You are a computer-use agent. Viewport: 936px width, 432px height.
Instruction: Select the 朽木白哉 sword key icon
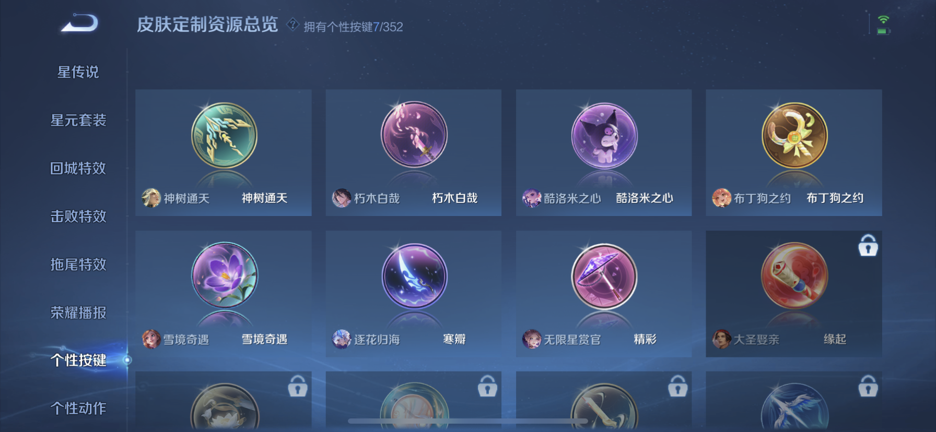(414, 135)
